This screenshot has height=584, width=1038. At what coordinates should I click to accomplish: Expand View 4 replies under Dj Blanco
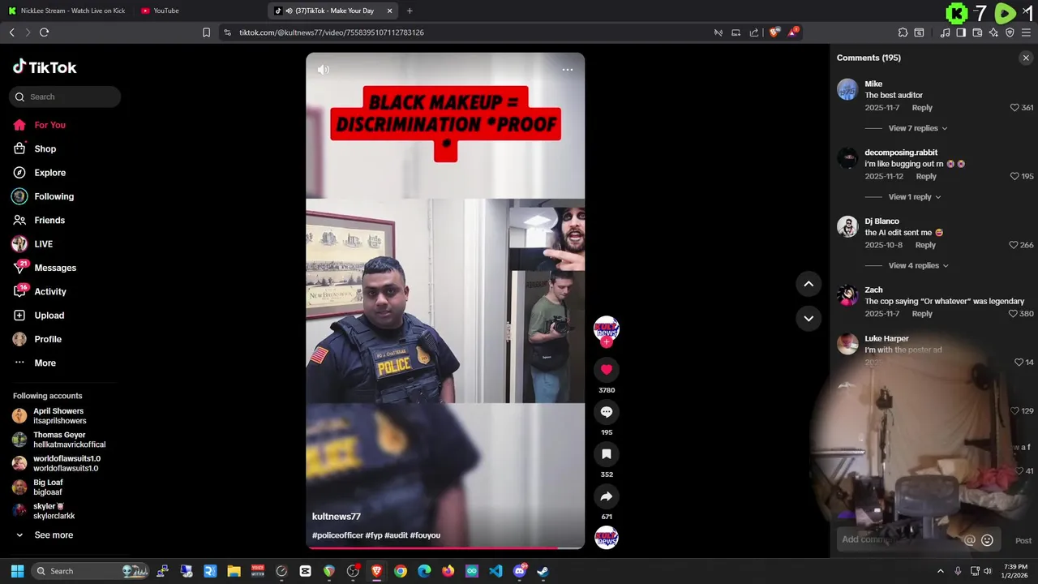pyautogui.click(x=918, y=265)
